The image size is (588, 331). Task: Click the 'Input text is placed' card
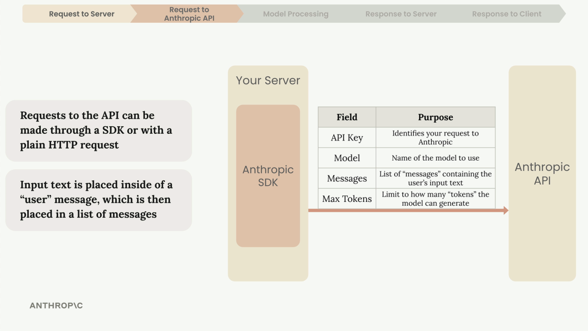(99, 200)
